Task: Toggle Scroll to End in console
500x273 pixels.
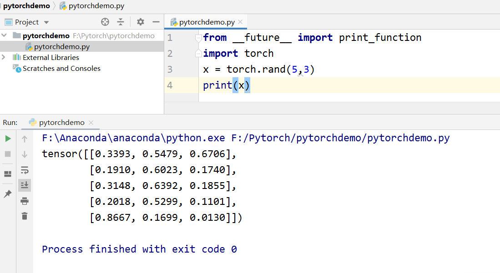Action: [25, 185]
